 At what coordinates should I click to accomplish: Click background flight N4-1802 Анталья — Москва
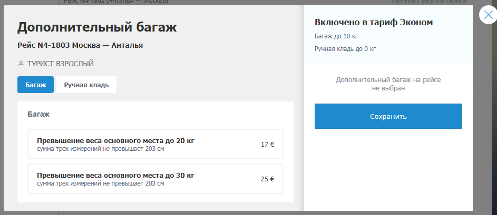point(116,2)
